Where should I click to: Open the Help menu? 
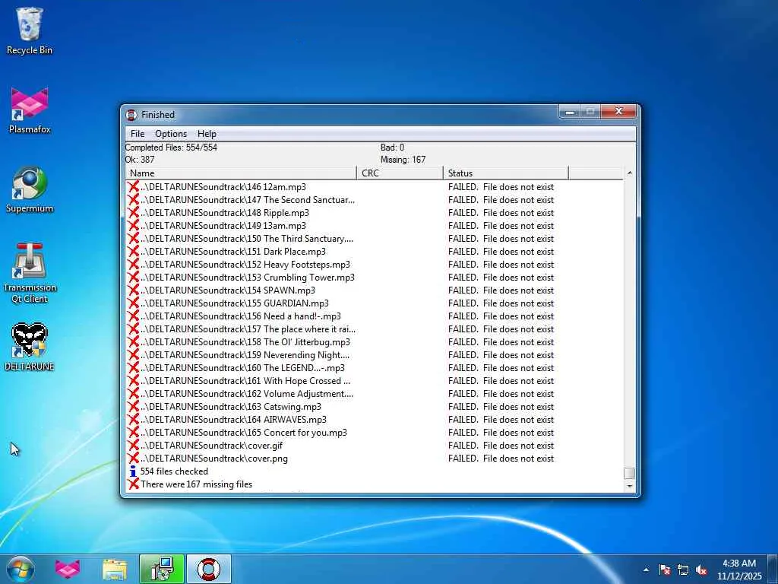click(x=207, y=134)
